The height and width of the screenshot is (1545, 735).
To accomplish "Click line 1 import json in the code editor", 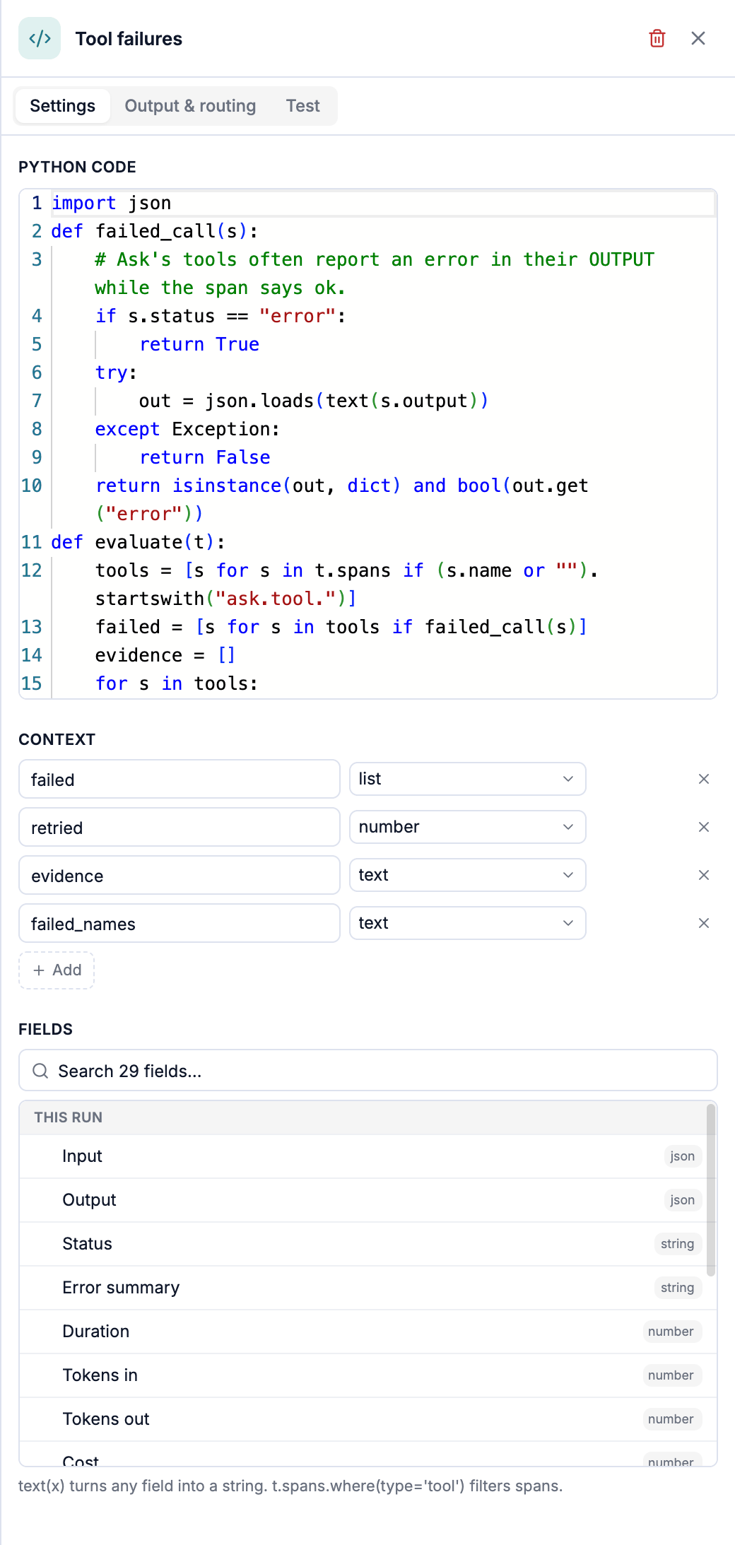I will [x=111, y=203].
